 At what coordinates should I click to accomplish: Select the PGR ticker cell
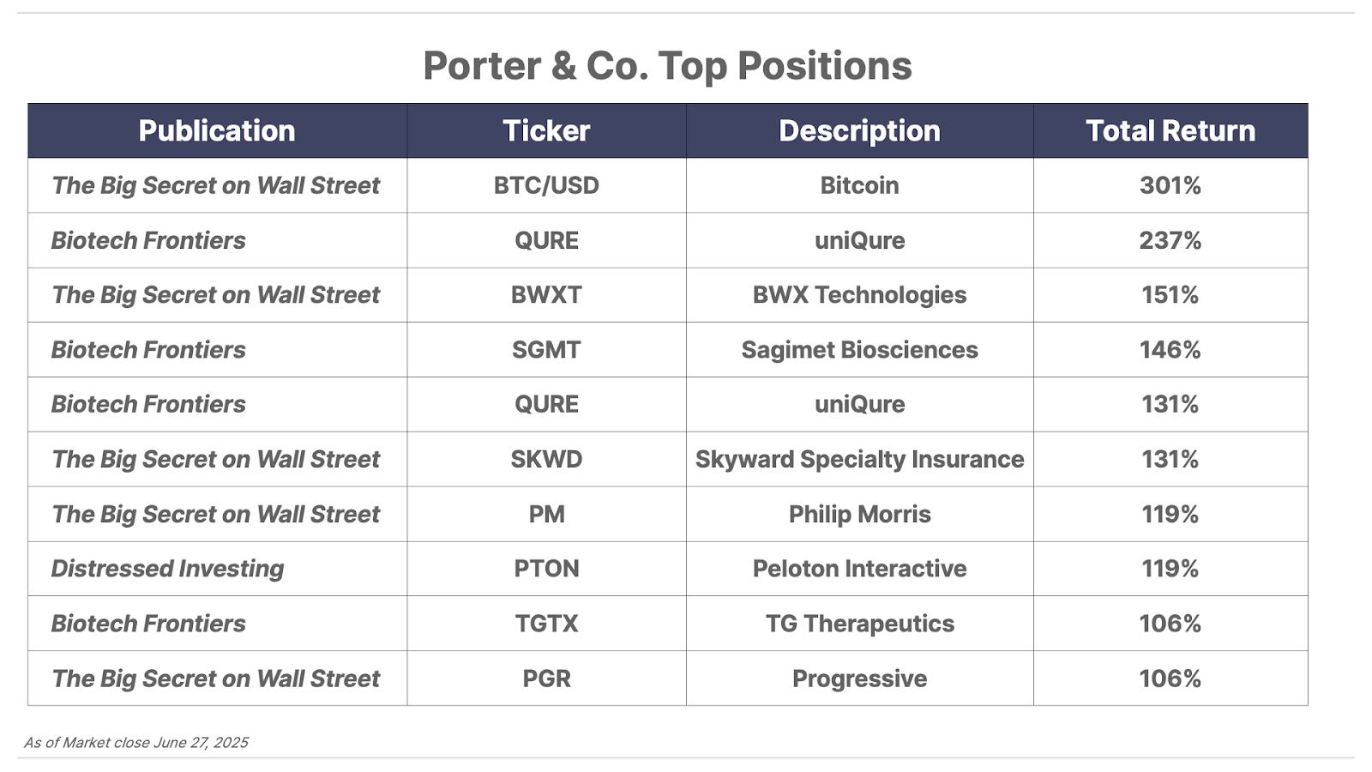click(546, 679)
